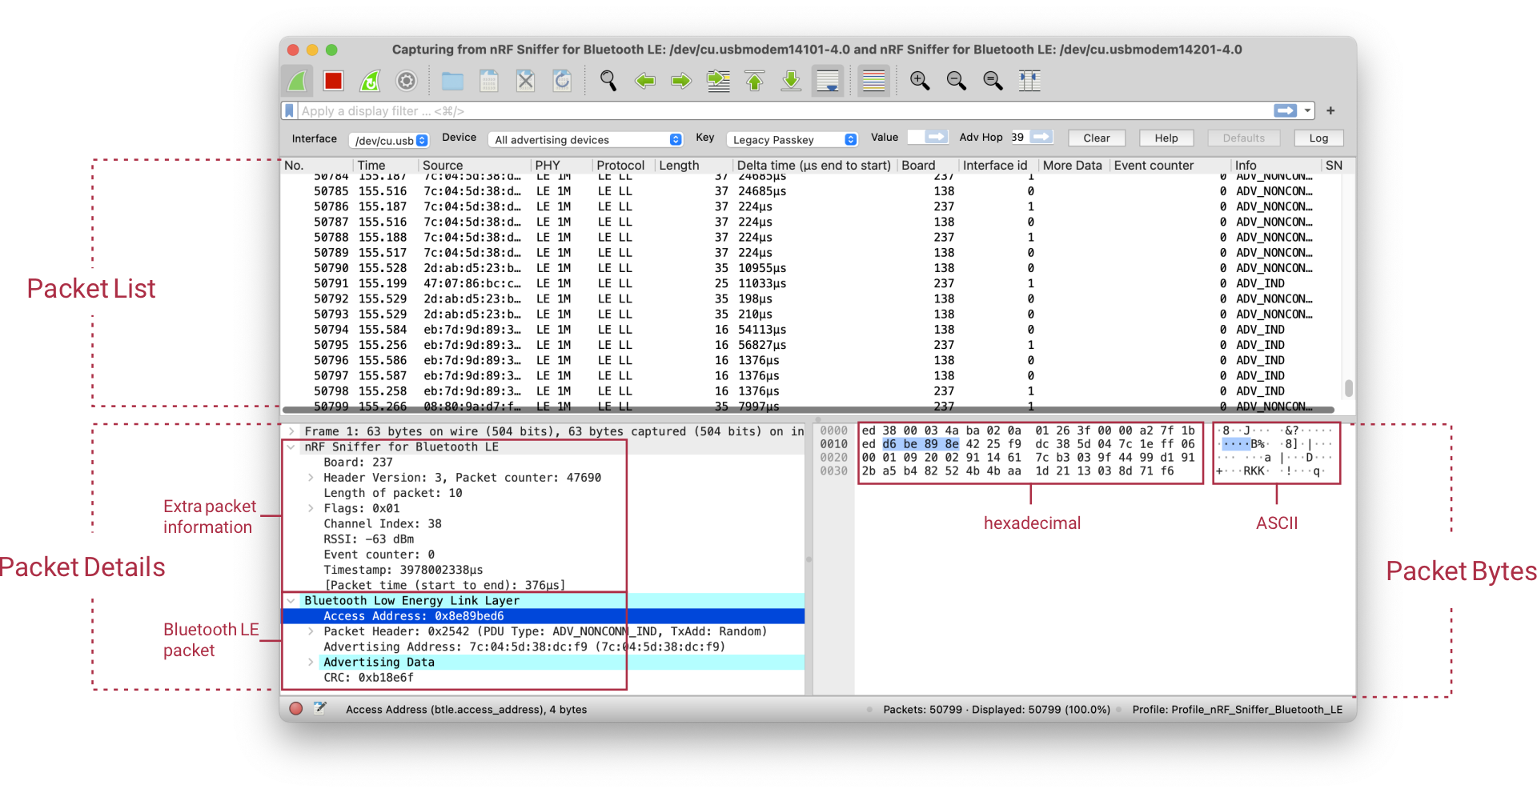Viewport: 1537px width, 793px height.
Task: Open capture options gear icon
Action: click(407, 81)
